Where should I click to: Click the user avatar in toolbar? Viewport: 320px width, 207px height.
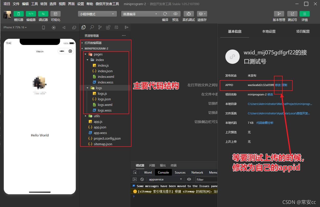click(7, 15)
